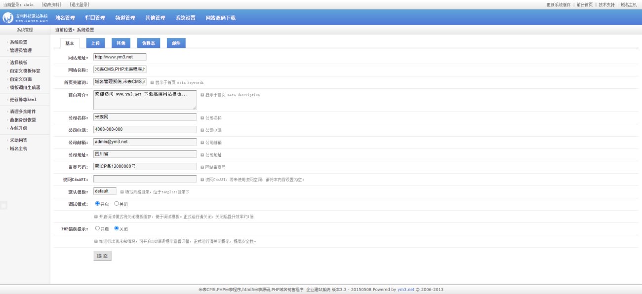Open 自定义模板标签 in the sidebar

[x=25, y=71]
